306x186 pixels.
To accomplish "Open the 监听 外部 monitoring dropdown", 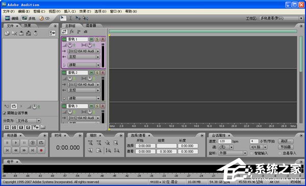I will click(233, 153).
